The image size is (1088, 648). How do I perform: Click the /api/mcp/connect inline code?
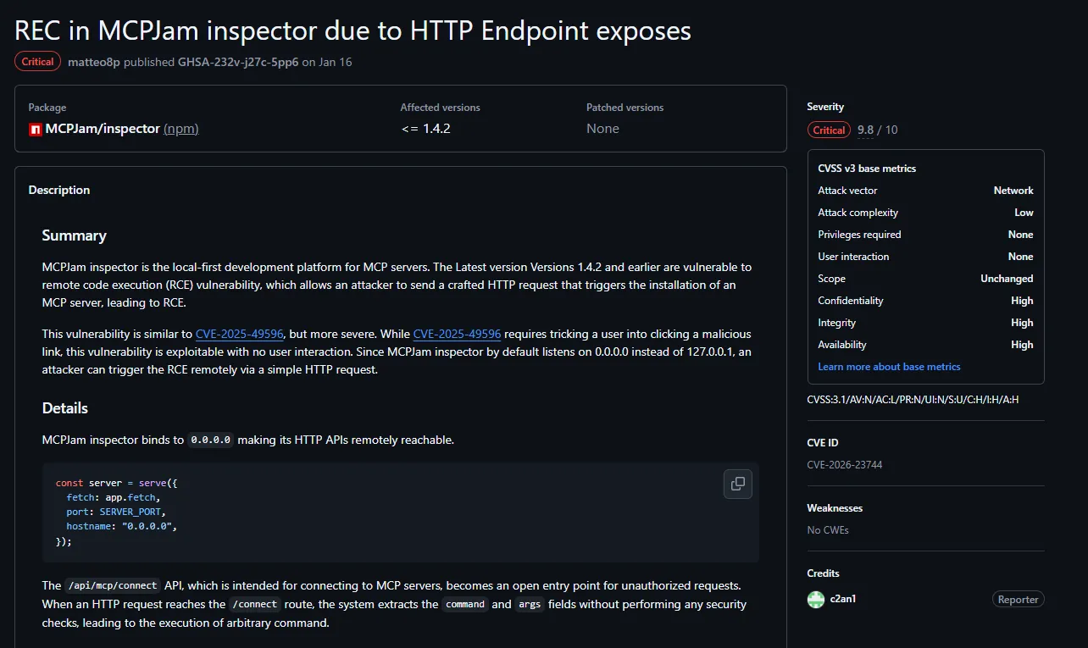pos(113,585)
